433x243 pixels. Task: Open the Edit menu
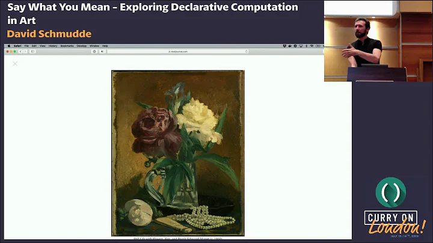click(34, 46)
